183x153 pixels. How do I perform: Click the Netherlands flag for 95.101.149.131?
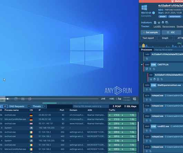(x=31, y=124)
